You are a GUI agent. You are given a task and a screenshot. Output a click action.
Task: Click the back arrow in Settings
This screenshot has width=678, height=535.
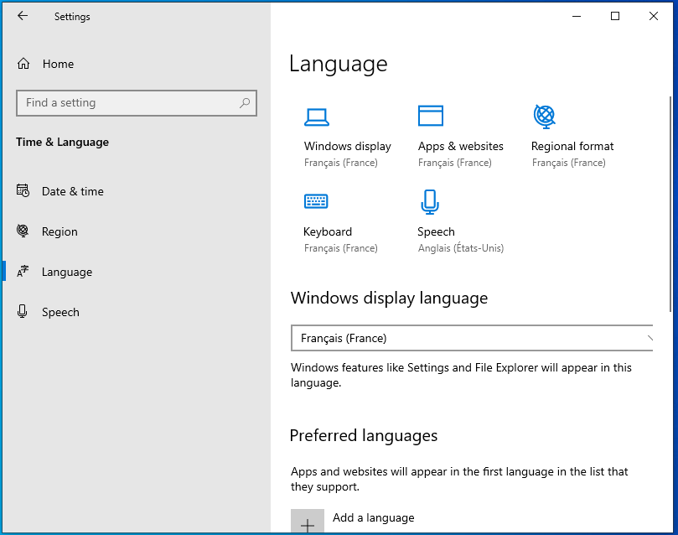pyautogui.click(x=23, y=16)
